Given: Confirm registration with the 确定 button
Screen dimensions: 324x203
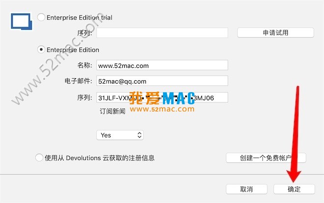Looking at the screenshot, I should (294, 189).
